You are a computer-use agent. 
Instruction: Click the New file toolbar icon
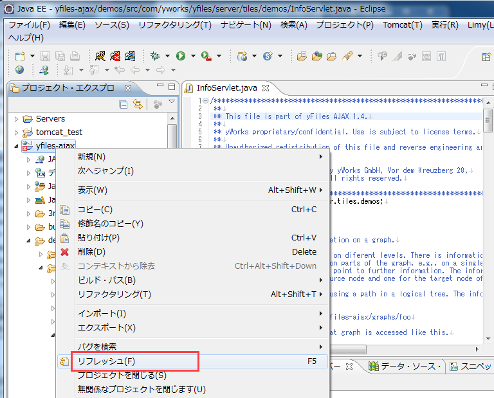pos(19,56)
